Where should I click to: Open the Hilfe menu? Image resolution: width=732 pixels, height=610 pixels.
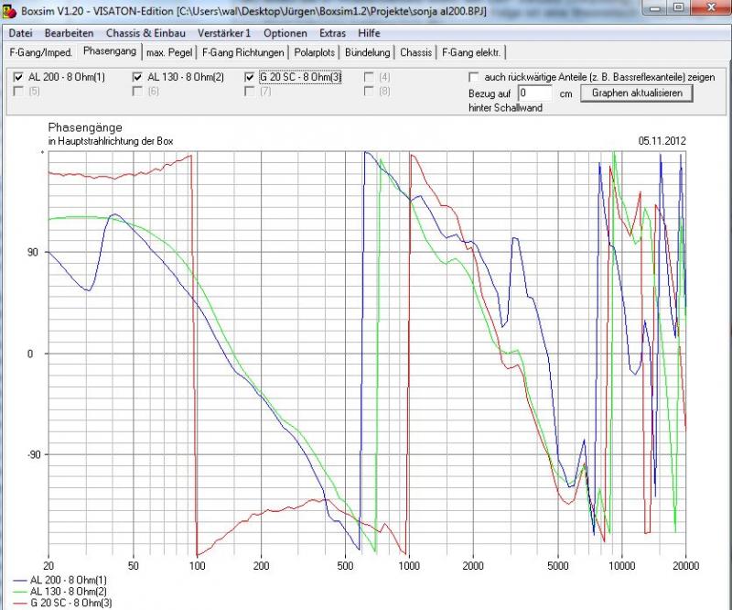pos(370,33)
